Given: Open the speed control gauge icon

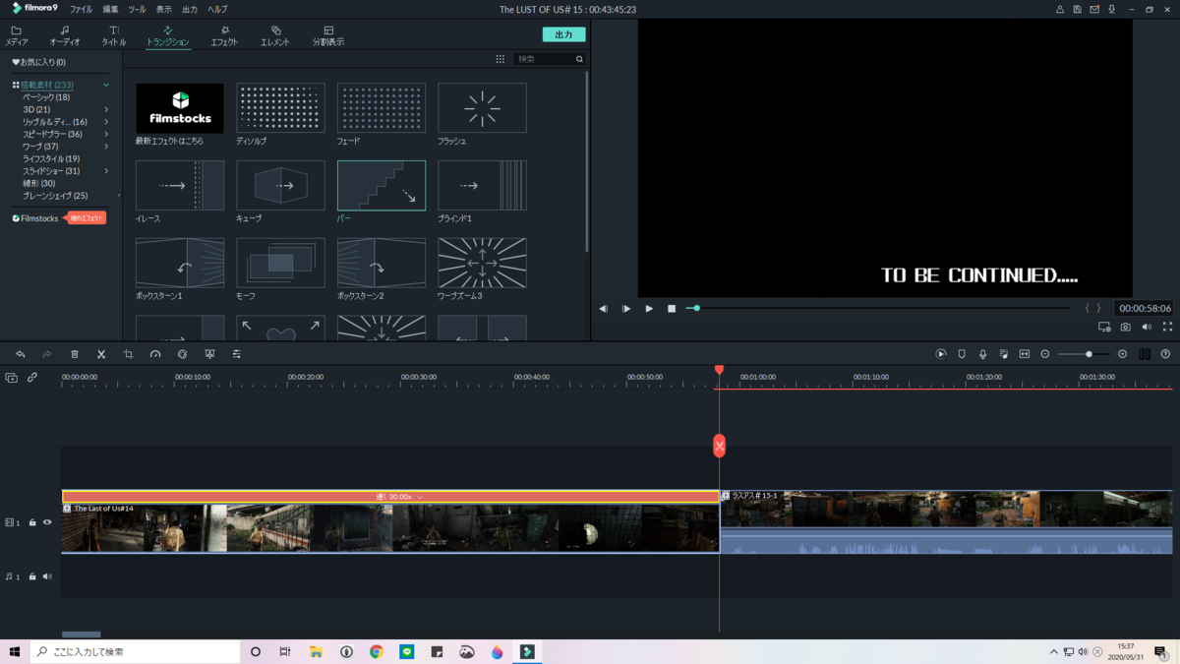Looking at the screenshot, I should (x=155, y=354).
